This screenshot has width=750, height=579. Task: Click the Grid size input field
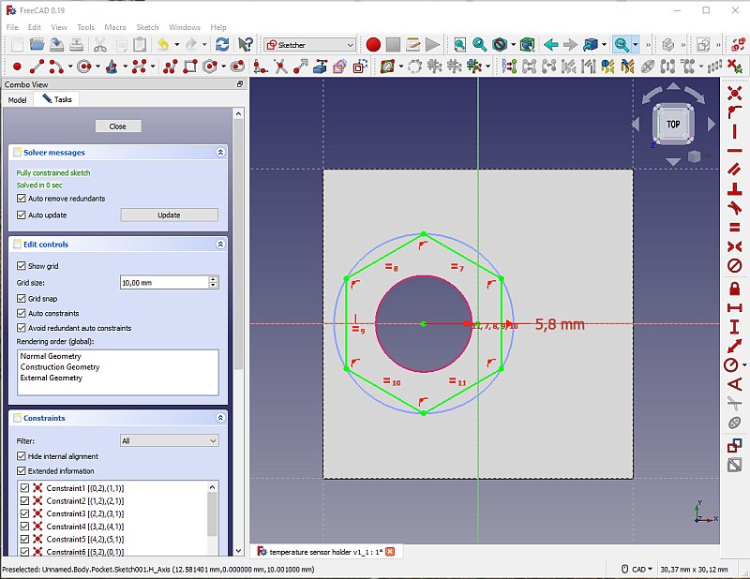165,282
